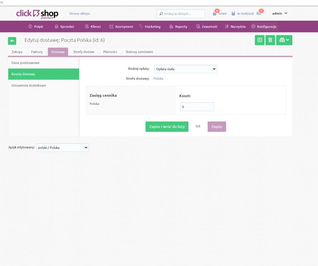The height and width of the screenshot is (266, 318).
Task: Click the new orders basket icon
Action: tap(215, 14)
